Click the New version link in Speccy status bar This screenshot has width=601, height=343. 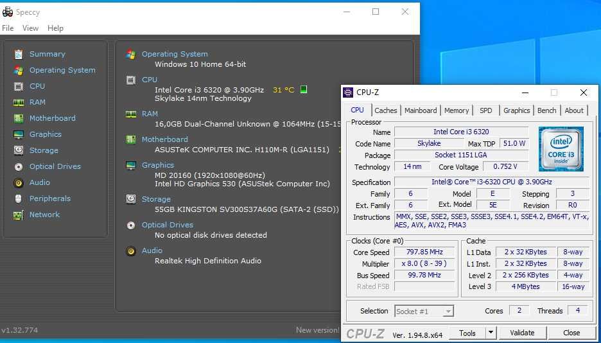(317, 330)
